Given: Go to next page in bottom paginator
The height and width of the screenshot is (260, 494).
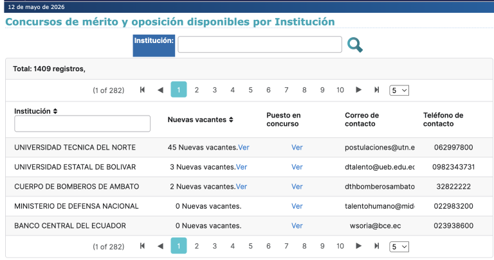Looking at the screenshot, I should (x=358, y=246).
